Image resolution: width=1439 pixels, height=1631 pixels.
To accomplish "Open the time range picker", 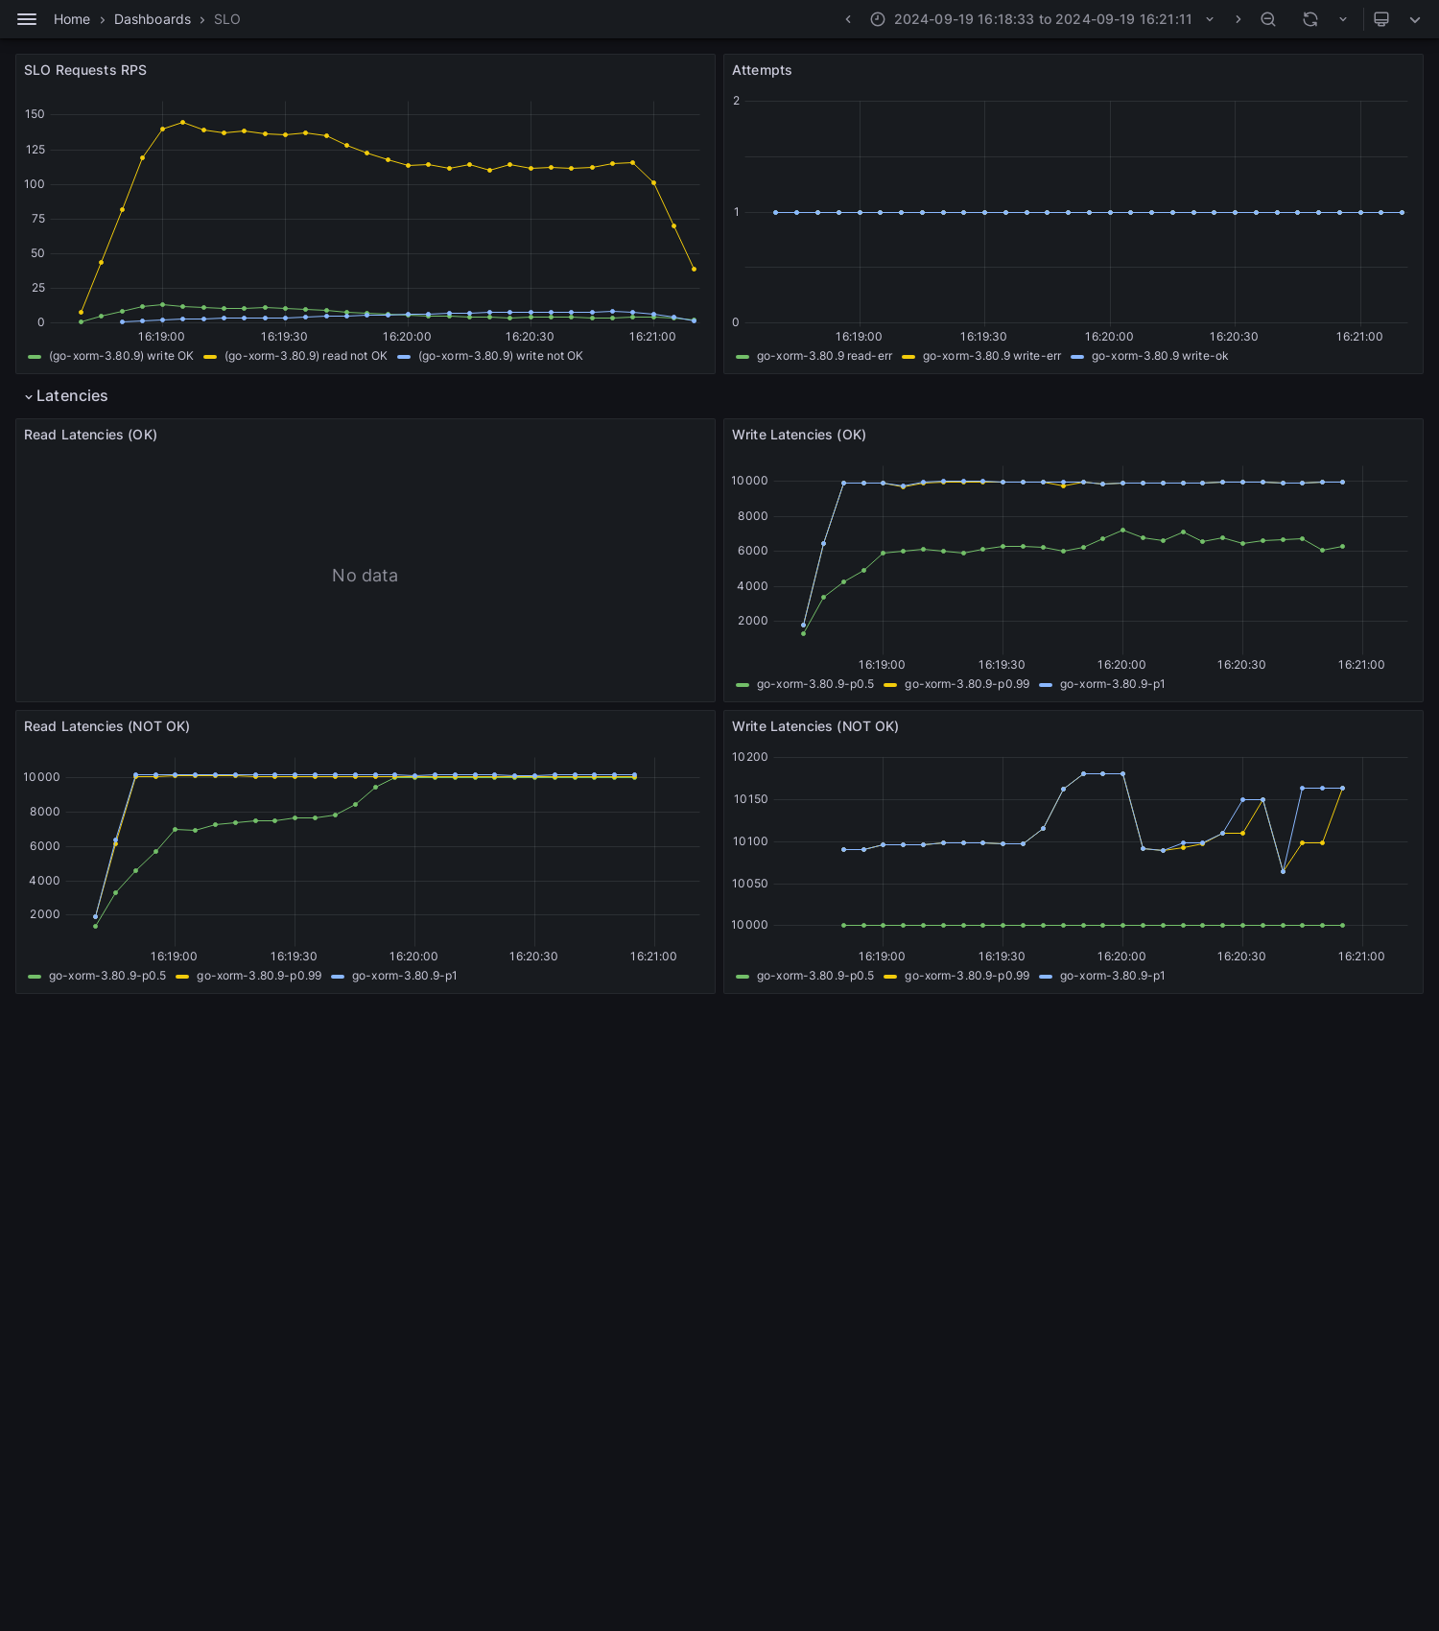I will [x=1043, y=19].
